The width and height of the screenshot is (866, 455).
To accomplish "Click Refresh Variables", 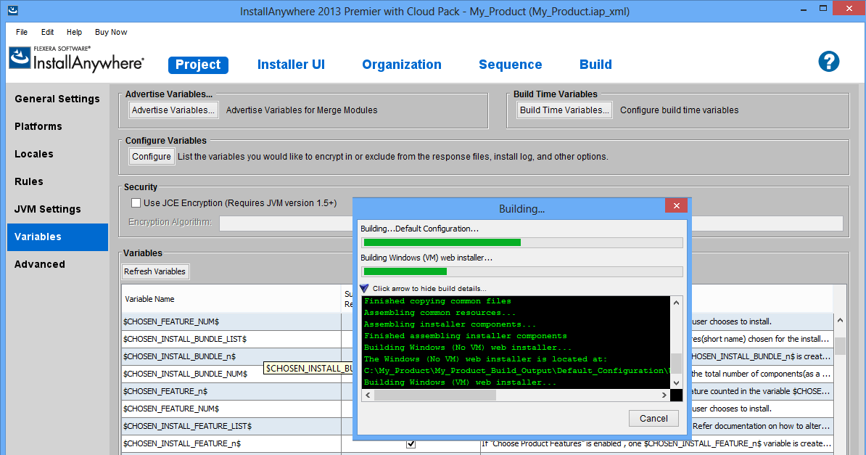I will [x=155, y=271].
